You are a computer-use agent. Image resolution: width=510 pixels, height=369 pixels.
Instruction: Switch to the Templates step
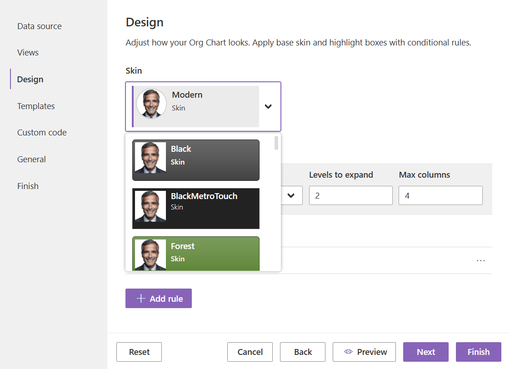click(36, 106)
